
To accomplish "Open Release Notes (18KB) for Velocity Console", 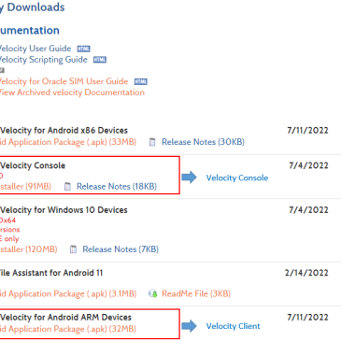I will (117, 187).
